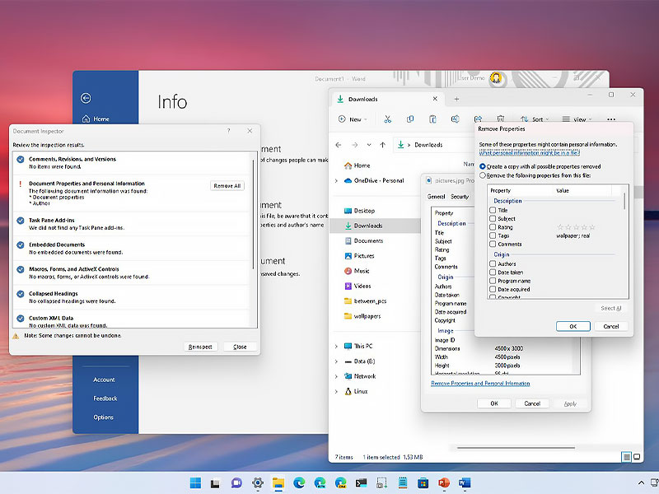Open Options in Word's backstage sidebar

(104, 417)
